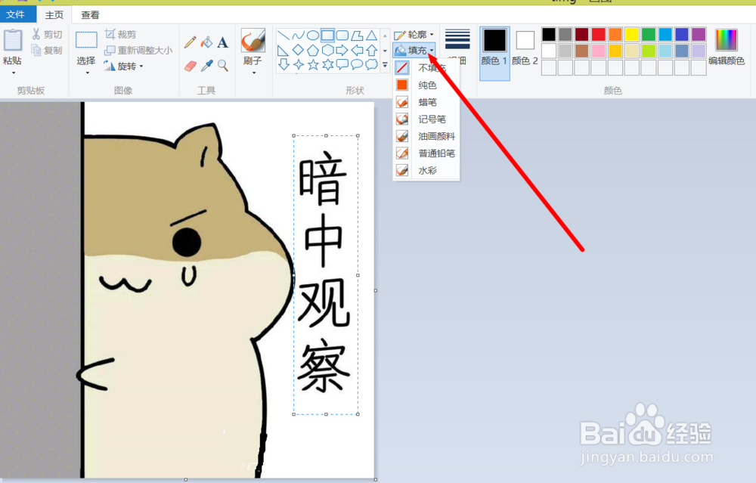Pick the orange palette color
Viewport: 756px width, 483px height.
[615, 34]
